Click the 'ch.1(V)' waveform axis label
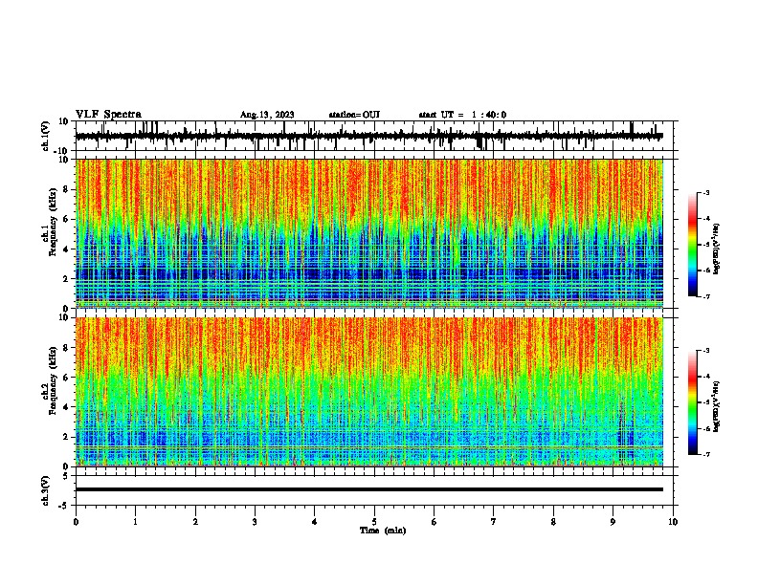Viewport: 758px width, 585px height. pos(46,136)
